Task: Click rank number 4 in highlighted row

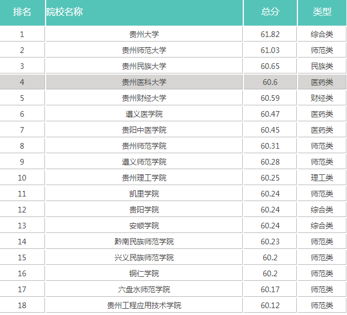Action: 22,82
